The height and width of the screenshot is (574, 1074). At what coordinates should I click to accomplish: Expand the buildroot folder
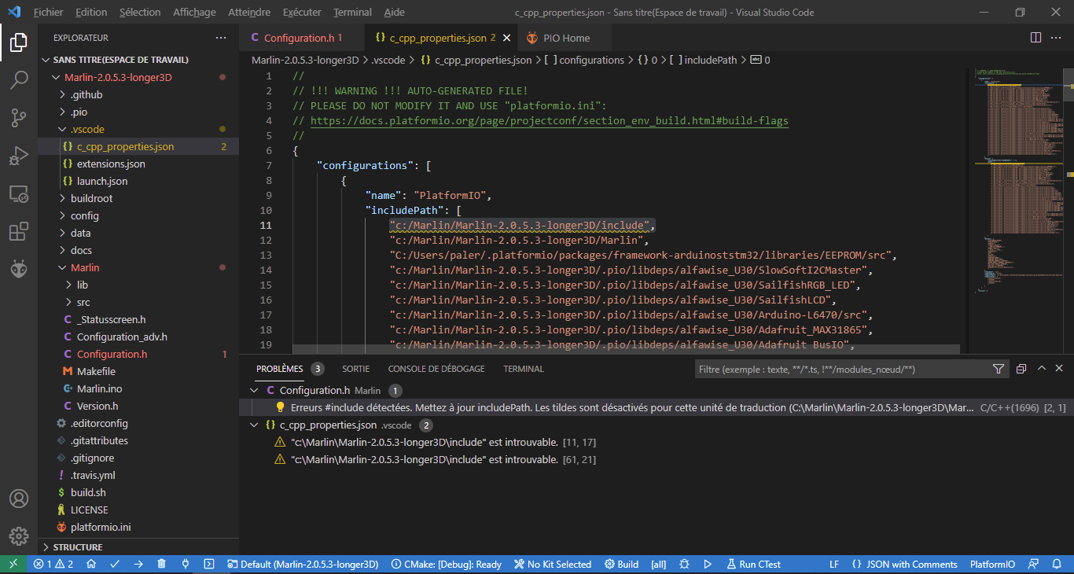coord(63,199)
